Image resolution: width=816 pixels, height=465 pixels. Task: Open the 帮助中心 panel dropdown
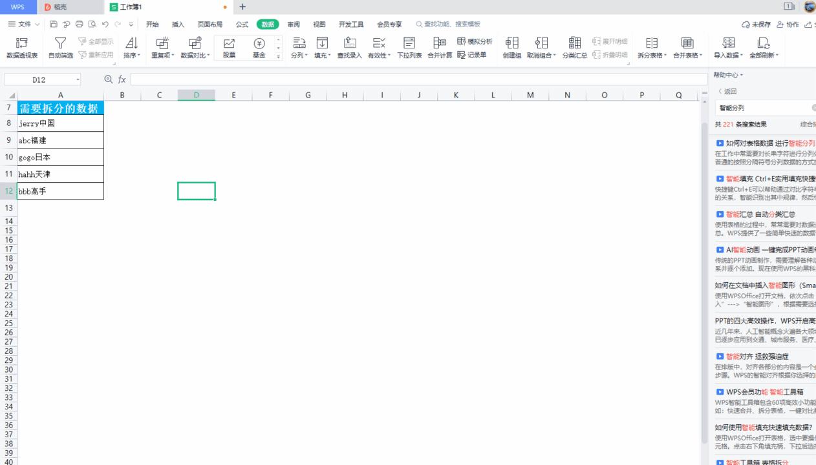tap(728, 76)
